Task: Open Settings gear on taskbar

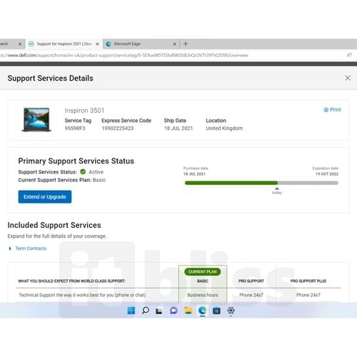Action: [231, 311]
